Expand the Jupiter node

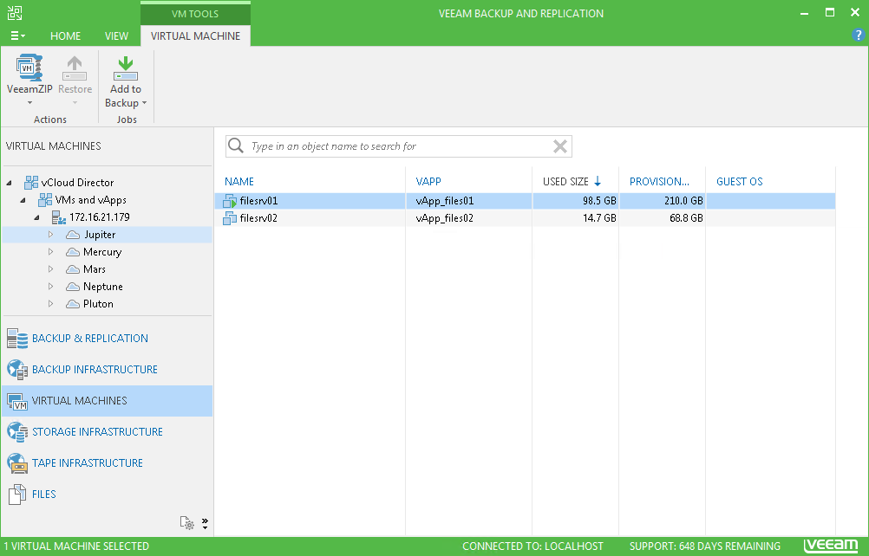tap(50, 235)
